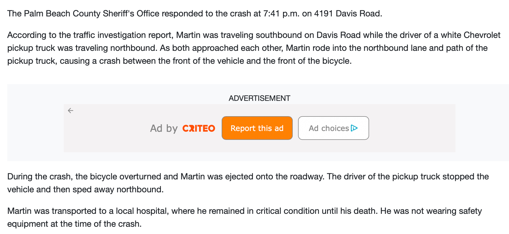Click the blue AdChoices triangle icon
Viewport: 509px width, 234px height.
pyautogui.click(x=354, y=128)
